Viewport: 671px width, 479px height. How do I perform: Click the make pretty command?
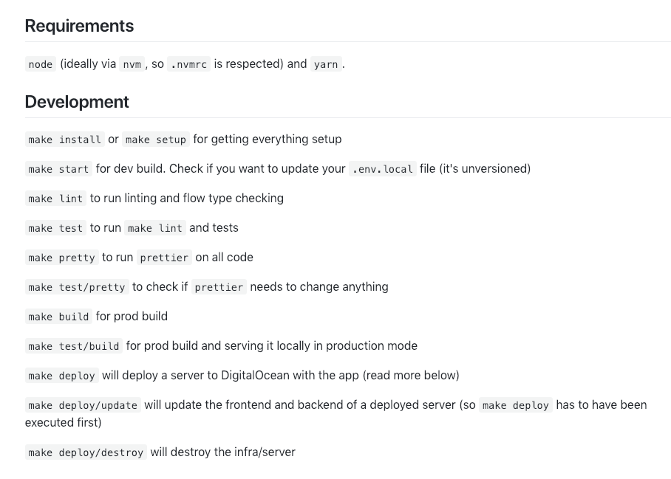click(x=61, y=258)
